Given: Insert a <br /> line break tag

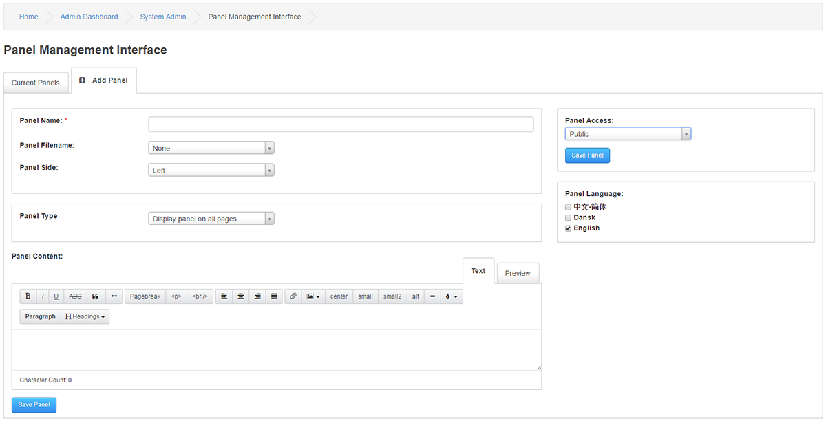Looking at the screenshot, I should [x=200, y=296].
